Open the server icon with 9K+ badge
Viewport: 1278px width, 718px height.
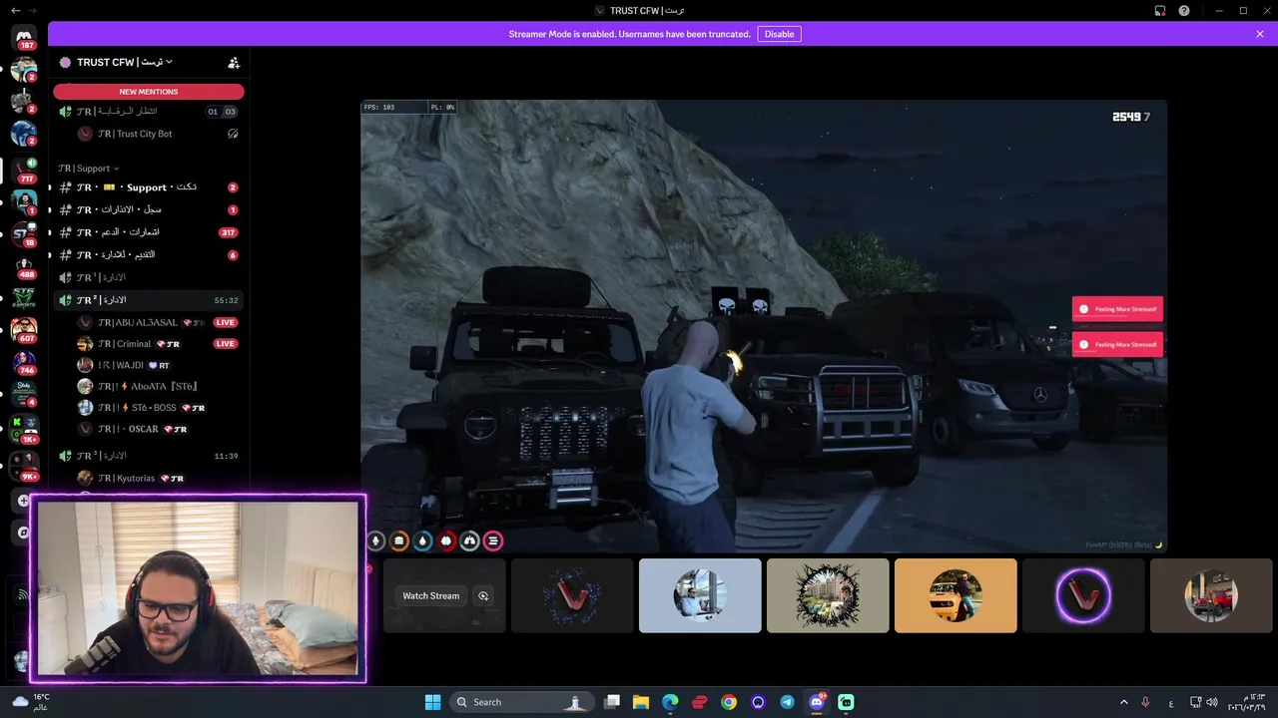point(24,465)
